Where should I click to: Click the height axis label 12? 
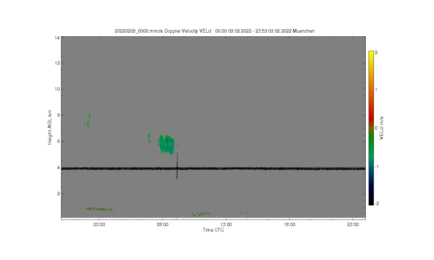coord(57,63)
